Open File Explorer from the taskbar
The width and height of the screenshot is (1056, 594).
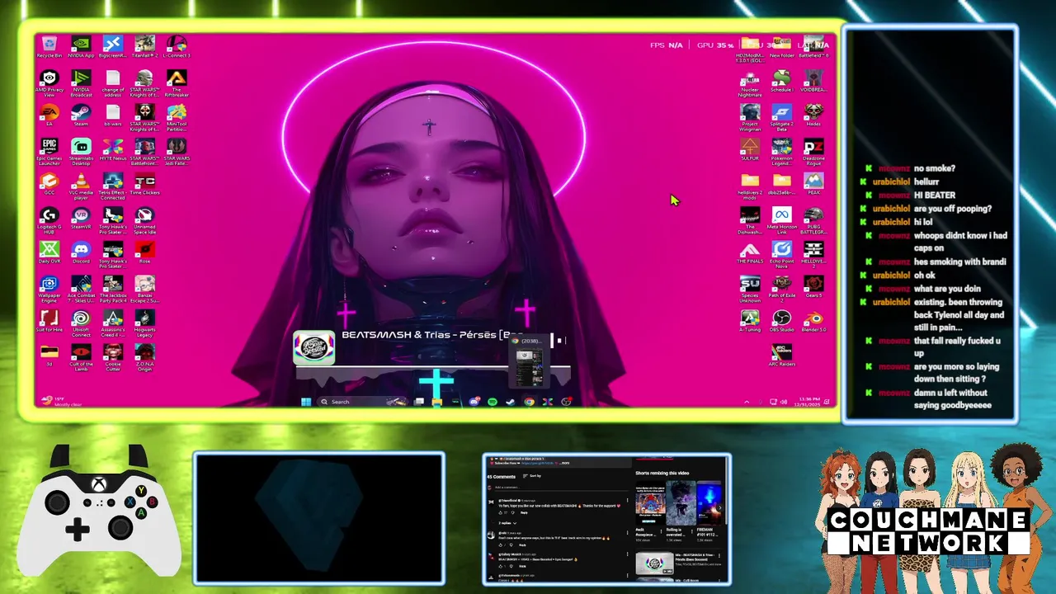[x=437, y=402]
